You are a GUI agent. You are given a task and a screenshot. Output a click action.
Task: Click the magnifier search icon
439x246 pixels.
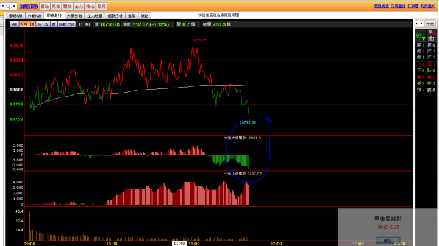tap(9, 6)
